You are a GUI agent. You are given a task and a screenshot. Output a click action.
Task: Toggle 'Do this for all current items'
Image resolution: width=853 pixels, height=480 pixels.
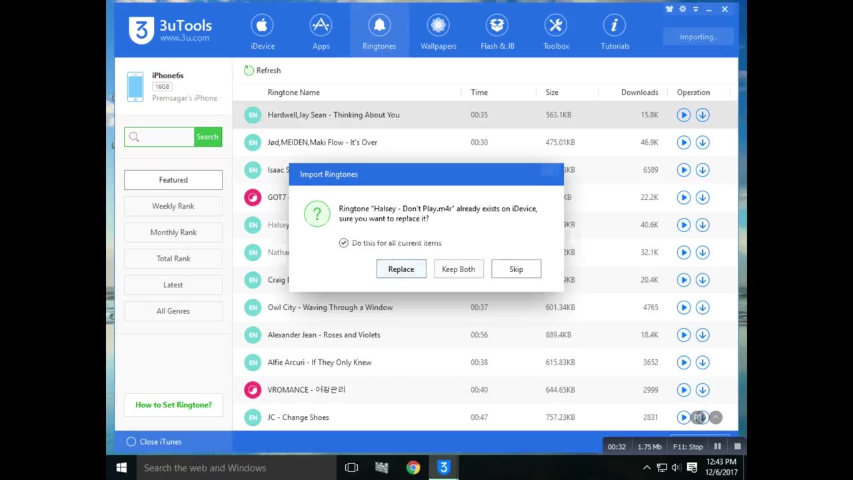(343, 243)
